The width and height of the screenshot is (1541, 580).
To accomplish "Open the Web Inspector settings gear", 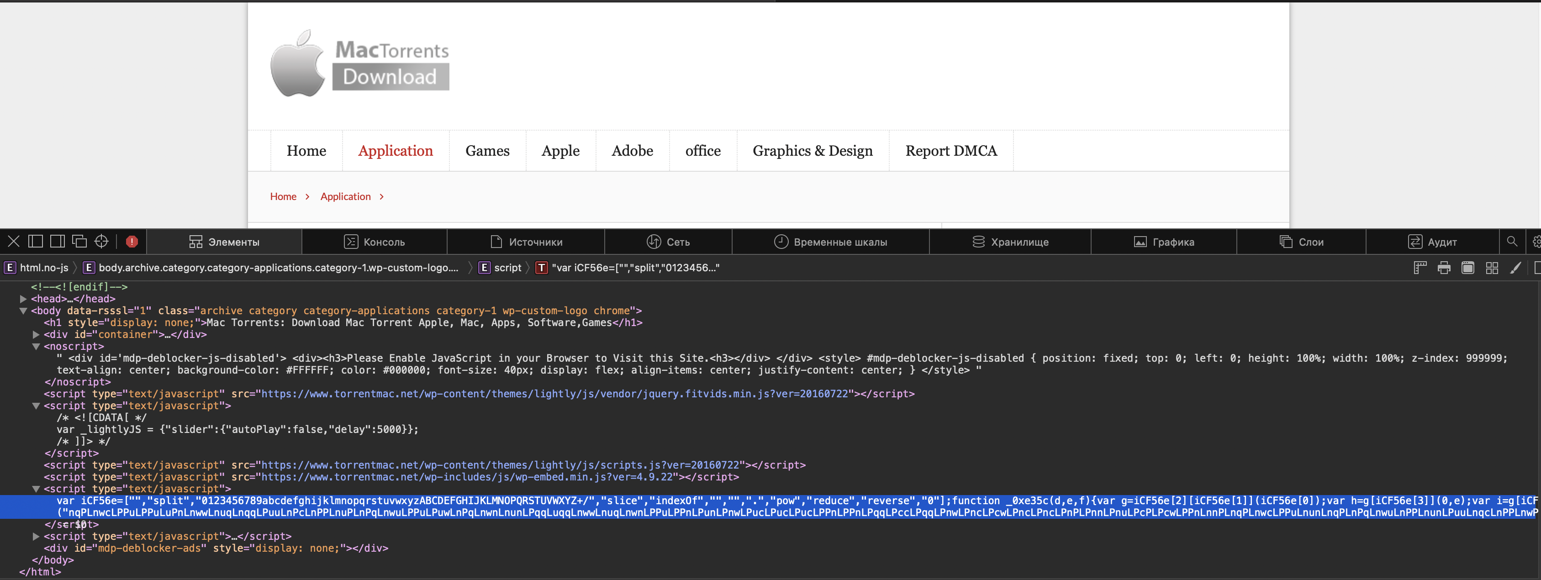I will coord(1537,242).
